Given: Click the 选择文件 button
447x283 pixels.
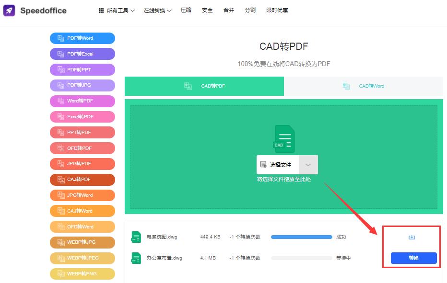Looking at the screenshot, I should [x=278, y=165].
